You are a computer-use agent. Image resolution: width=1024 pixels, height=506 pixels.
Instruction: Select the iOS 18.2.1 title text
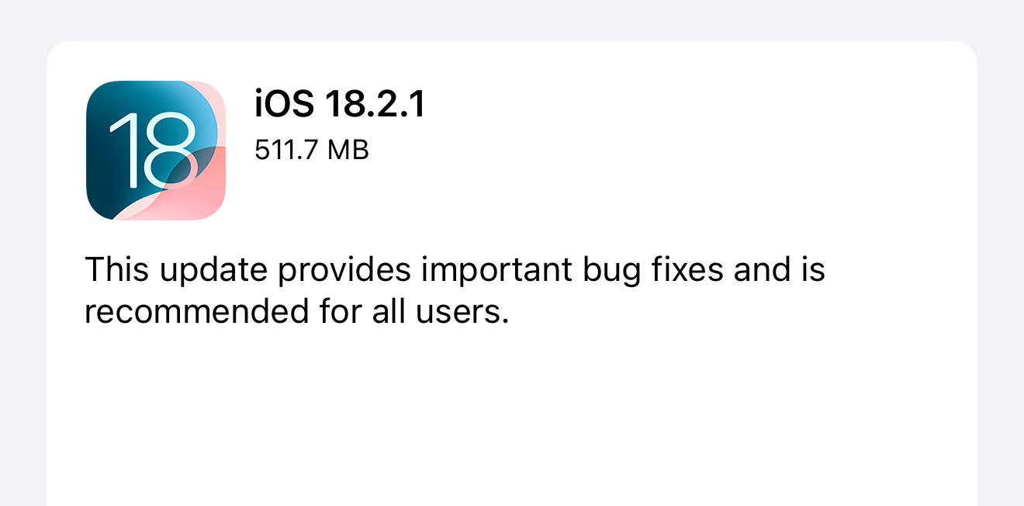341,104
